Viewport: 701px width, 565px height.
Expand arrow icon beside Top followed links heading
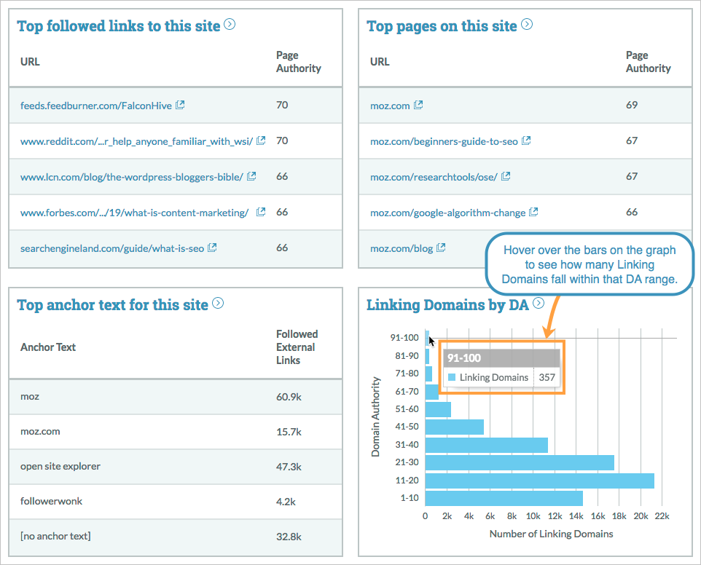[230, 24]
